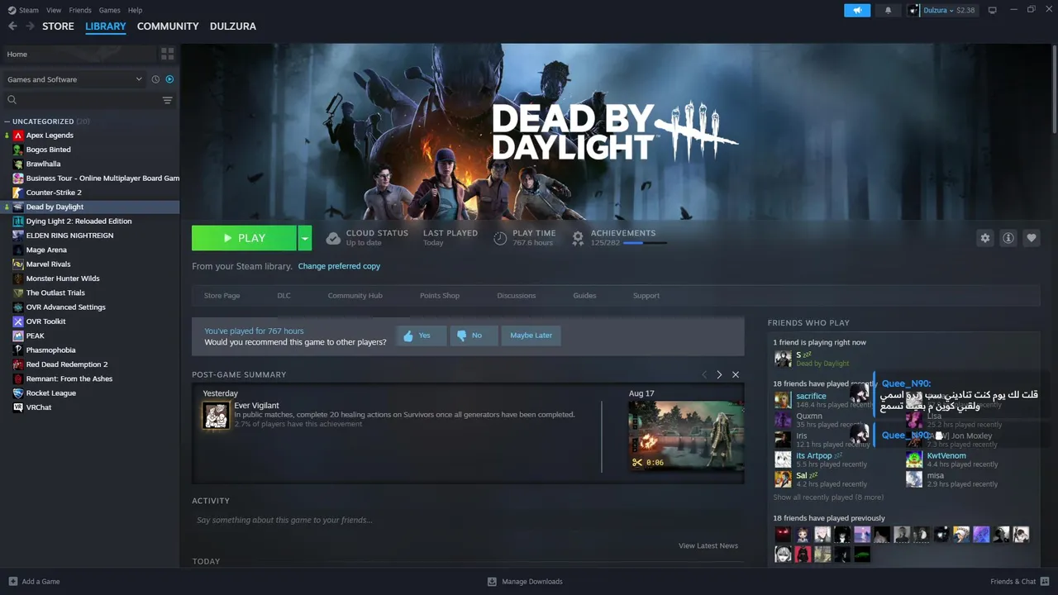The height and width of the screenshot is (595, 1058).
Task: Open the Community Hub tab
Action: point(355,296)
